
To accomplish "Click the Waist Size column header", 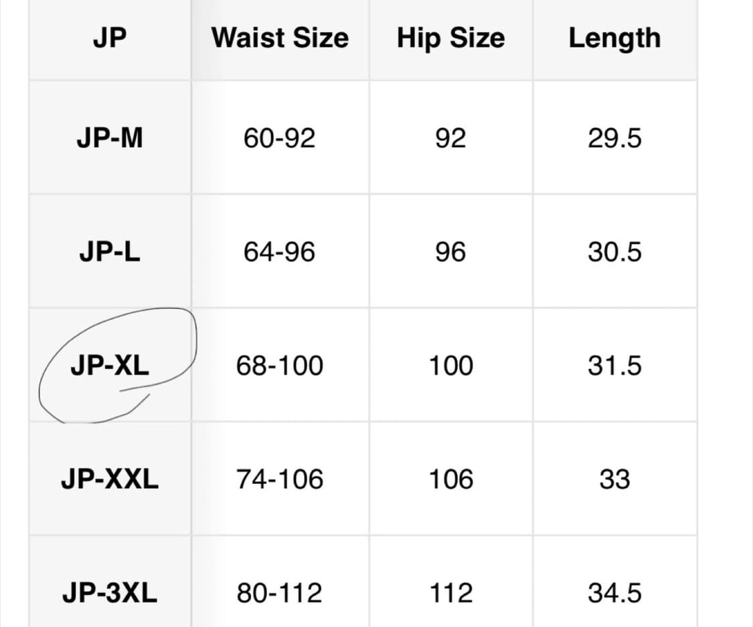I will [280, 38].
